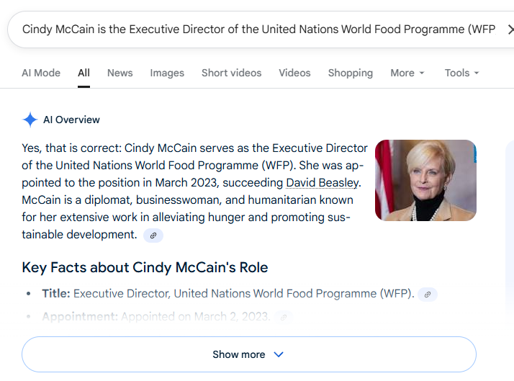The width and height of the screenshot is (514, 381).
Task: Open the Short videos tab
Action: click(231, 73)
